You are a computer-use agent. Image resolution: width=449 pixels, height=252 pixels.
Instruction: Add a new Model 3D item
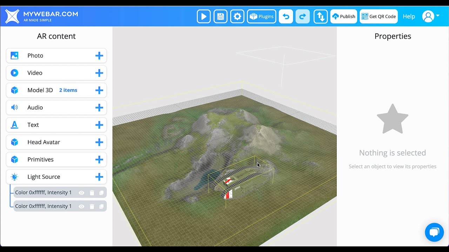[x=99, y=90]
